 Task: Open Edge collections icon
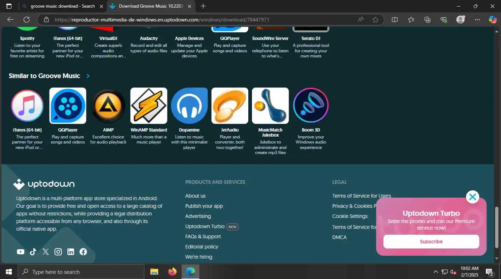[427, 20]
